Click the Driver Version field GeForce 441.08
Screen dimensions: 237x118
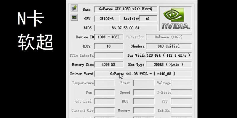(x=143, y=74)
